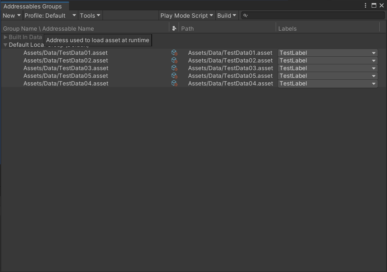
Task: Open the Play Mode Script dropdown
Action: pyautogui.click(x=187, y=15)
